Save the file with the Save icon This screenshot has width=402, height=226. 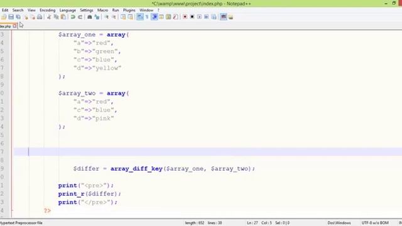pyautogui.click(x=11, y=17)
